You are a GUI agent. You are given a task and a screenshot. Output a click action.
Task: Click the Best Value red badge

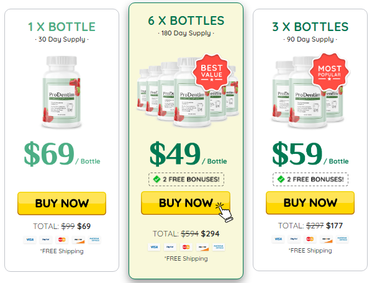(212, 72)
